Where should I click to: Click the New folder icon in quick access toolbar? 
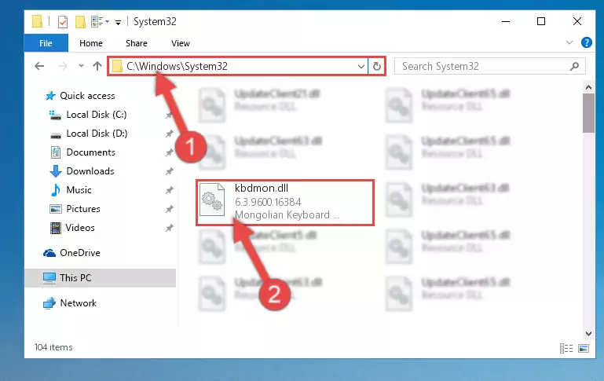coord(80,22)
